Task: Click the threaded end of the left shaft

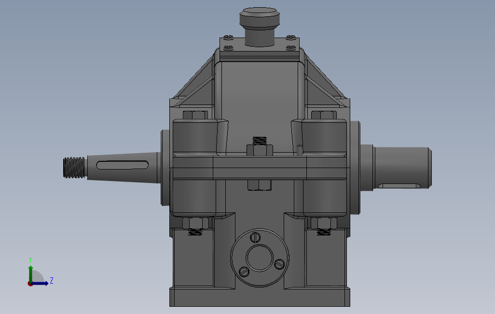Action: [74, 168]
